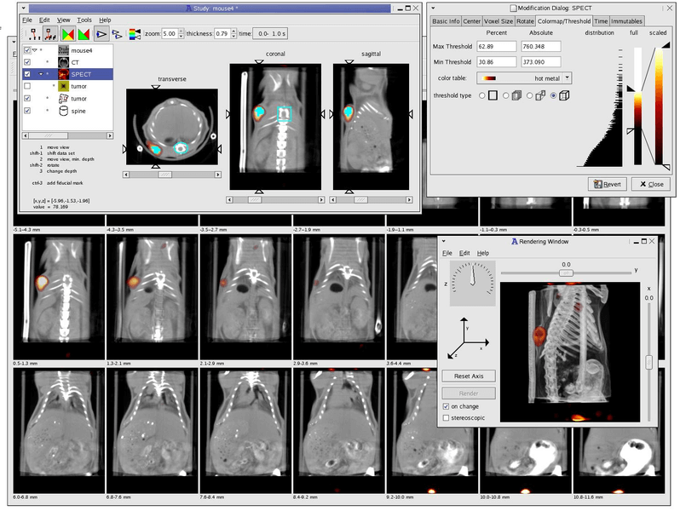Enable the stereoscopic checkbox

[x=446, y=418]
